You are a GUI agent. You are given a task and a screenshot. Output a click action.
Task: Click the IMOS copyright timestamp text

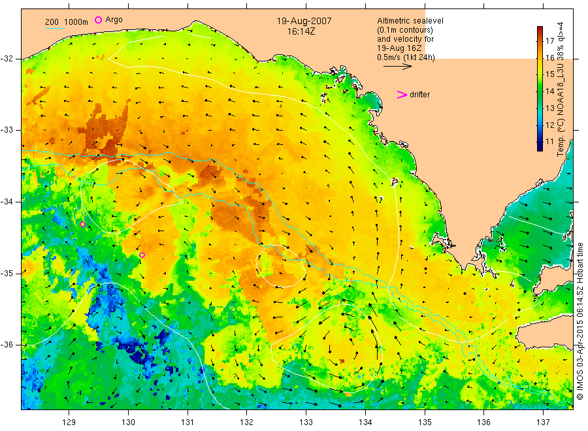(x=580, y=321)
